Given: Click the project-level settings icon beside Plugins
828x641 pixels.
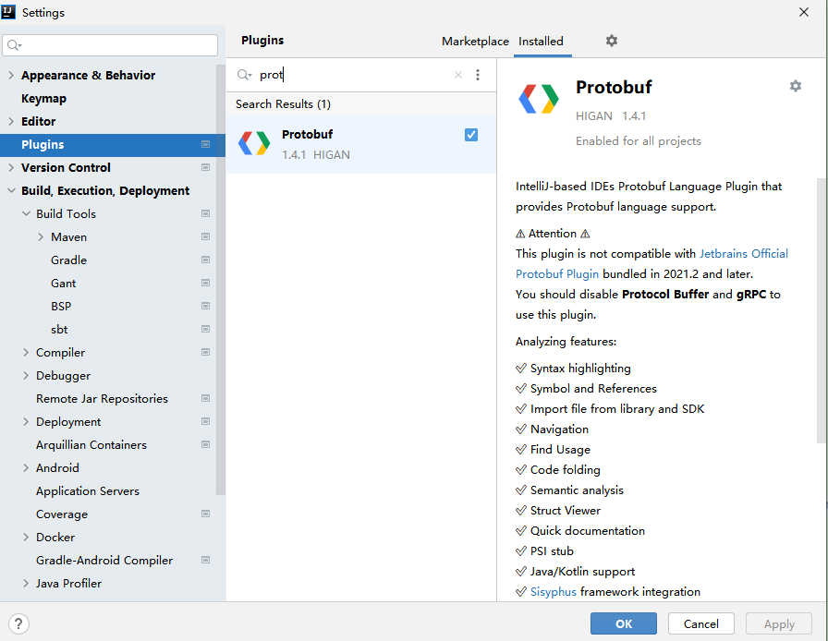Looking at the screenshot, I should [x=205, y=144].
